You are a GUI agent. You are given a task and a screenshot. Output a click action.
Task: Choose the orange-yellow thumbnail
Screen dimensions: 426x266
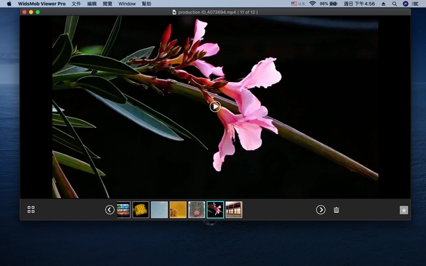(x=178, y=210)
